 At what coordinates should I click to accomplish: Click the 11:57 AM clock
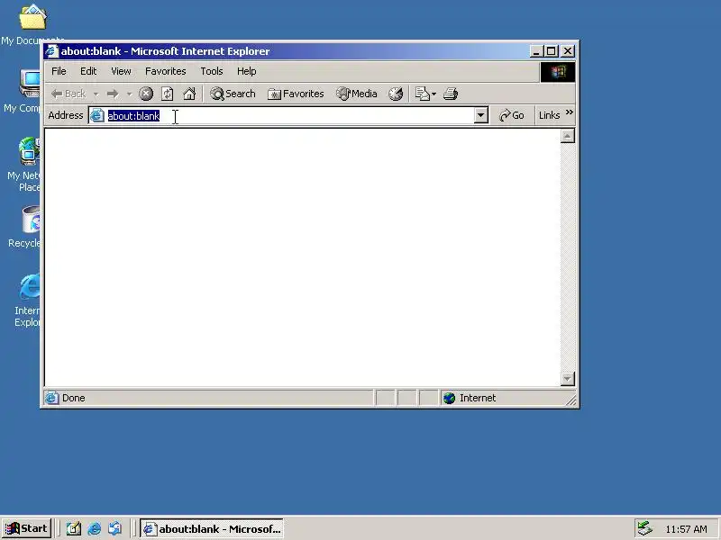tap(686, 529)
